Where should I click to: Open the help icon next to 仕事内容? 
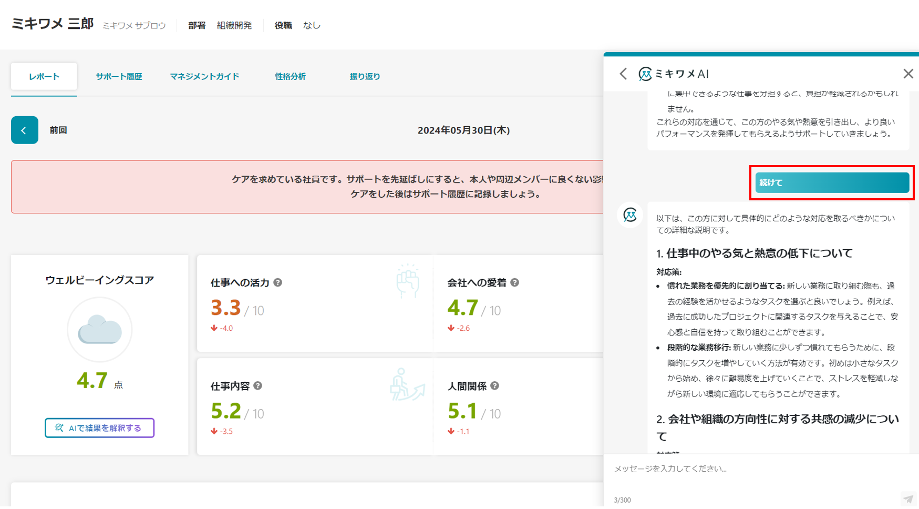pos(258,385)
